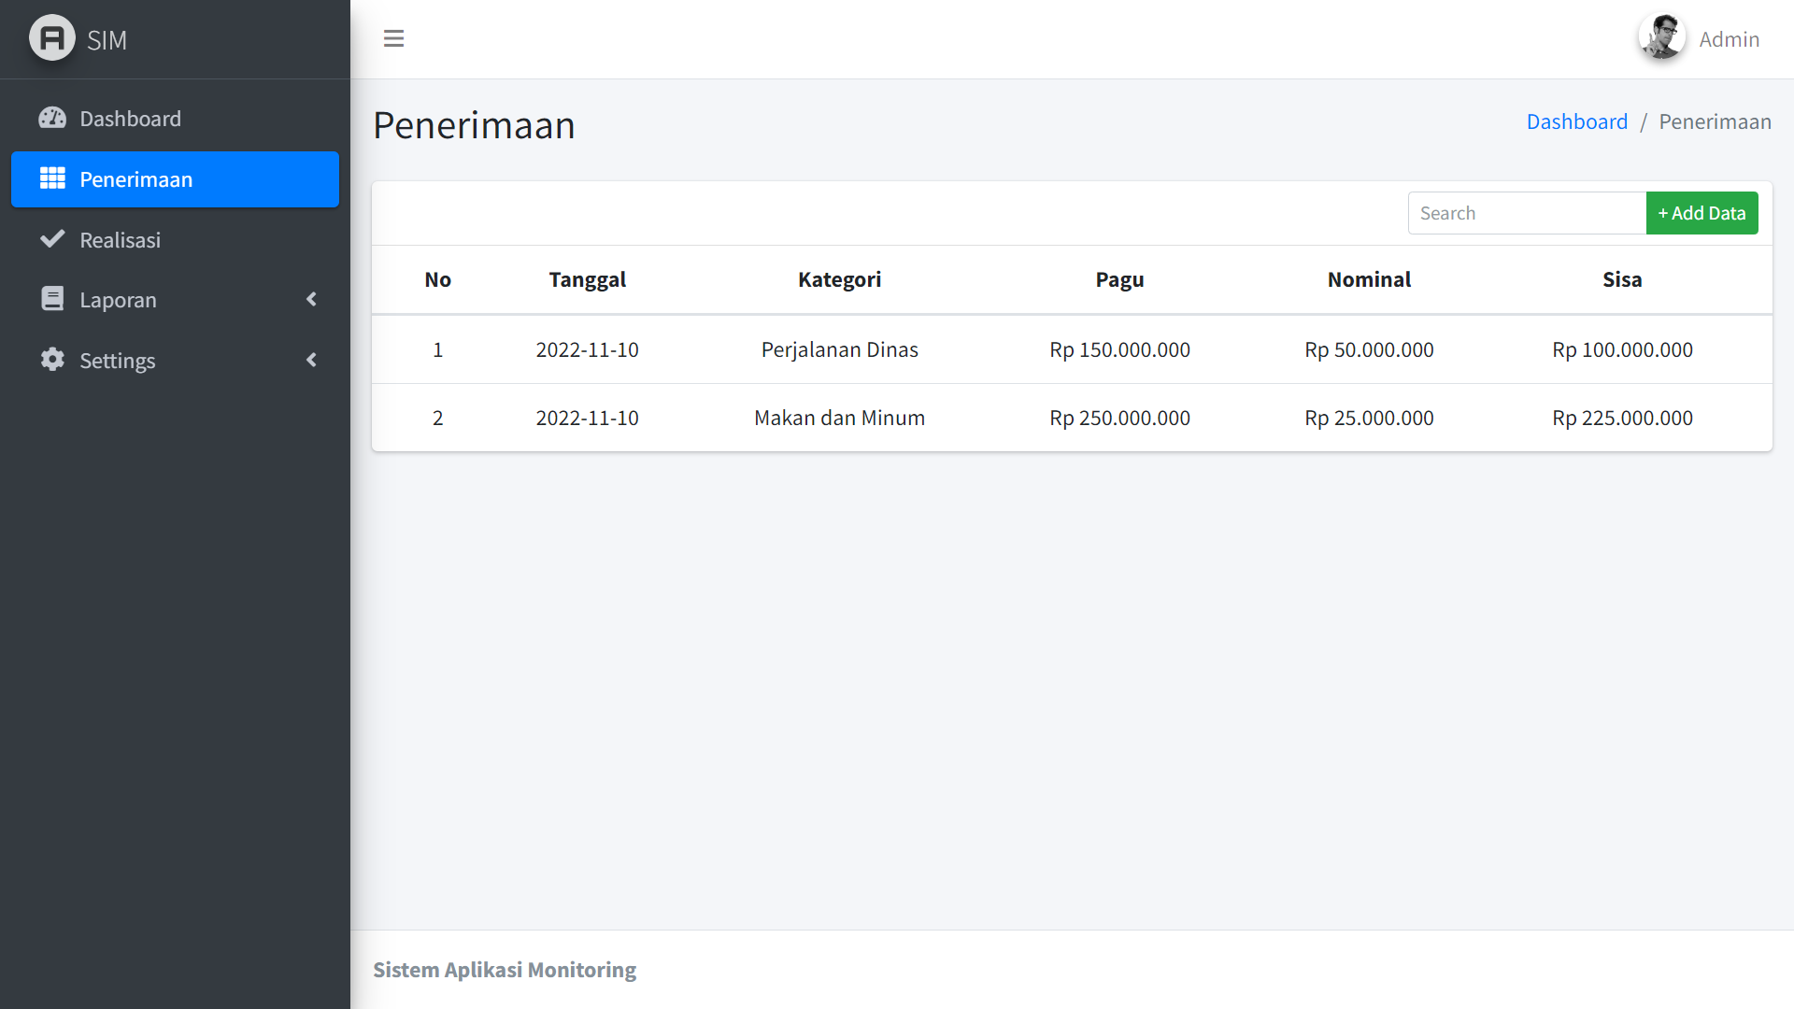Expand the Settings submenu chevron
Image resolution: width=1794 pixels, height=1009 pixels.
pyautogui.click(x=311, y=360)
